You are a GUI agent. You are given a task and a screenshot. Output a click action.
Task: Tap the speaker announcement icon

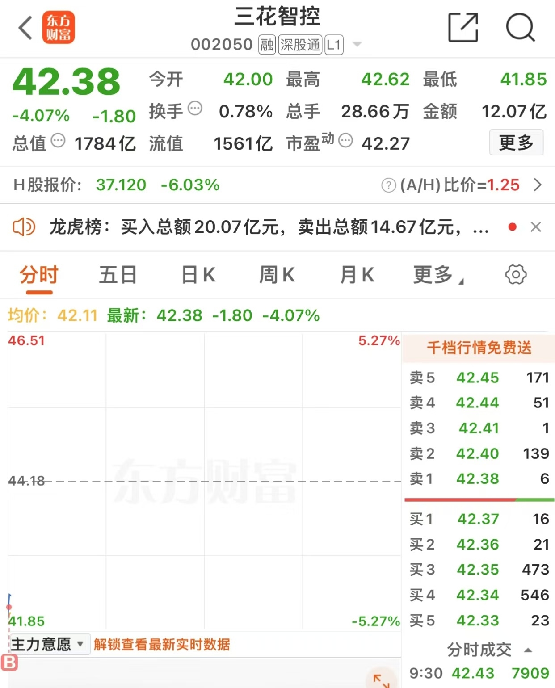24,227
